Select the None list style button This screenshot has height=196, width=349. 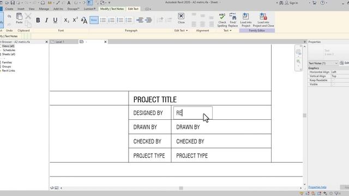tap(94, 20)
